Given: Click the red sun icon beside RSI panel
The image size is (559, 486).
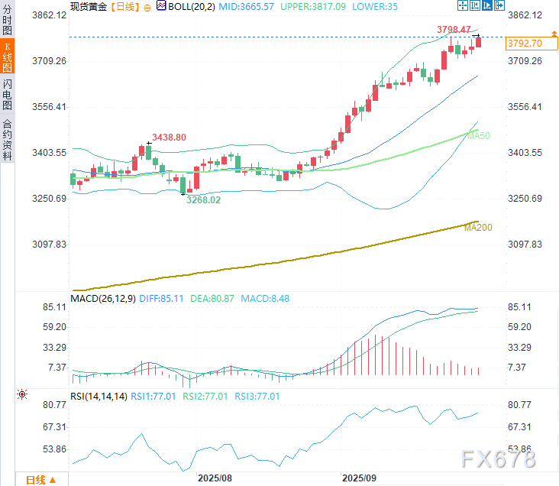Looking at the screenshot, I should [x=21, y=394].
